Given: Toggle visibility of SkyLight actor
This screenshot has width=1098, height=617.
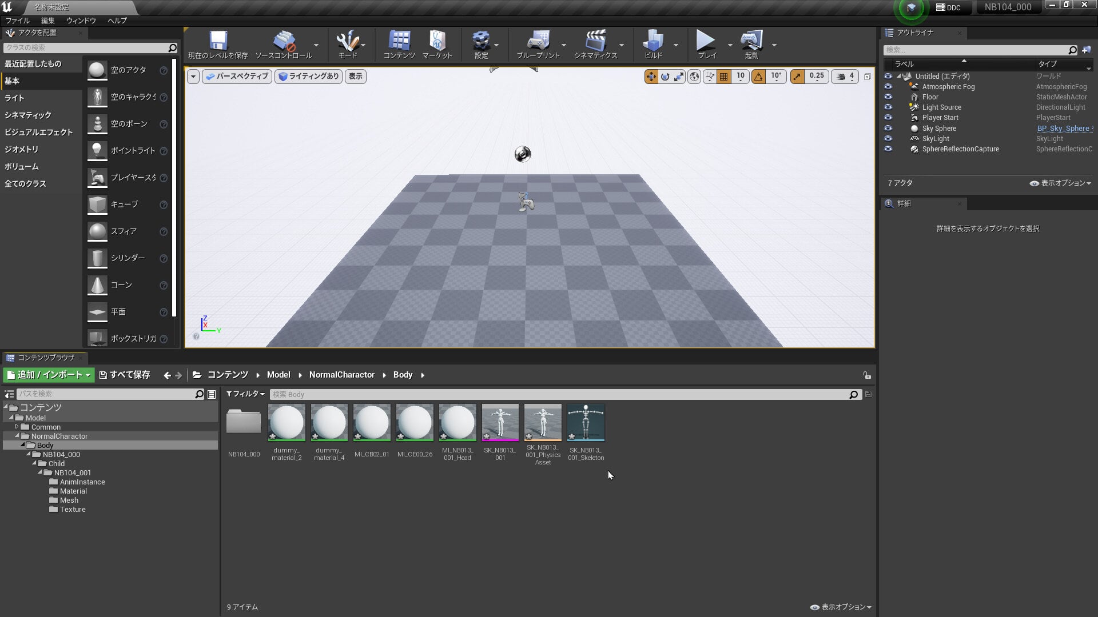Looking at the screenshot, I should coord(888,139).
